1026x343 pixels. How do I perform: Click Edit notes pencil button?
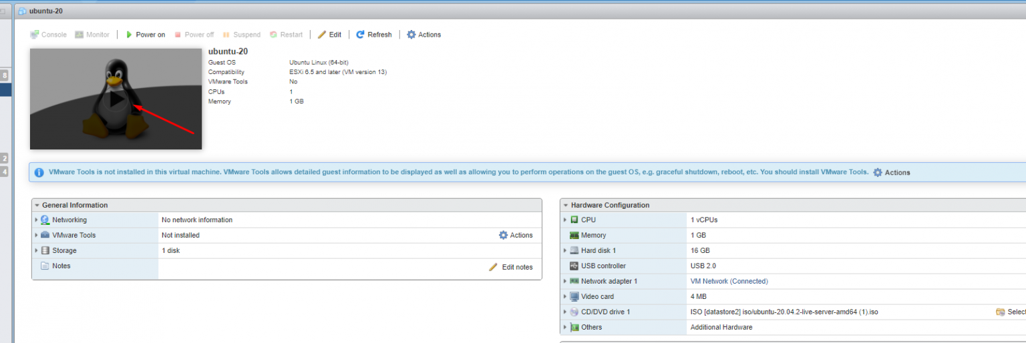(511, 267)
